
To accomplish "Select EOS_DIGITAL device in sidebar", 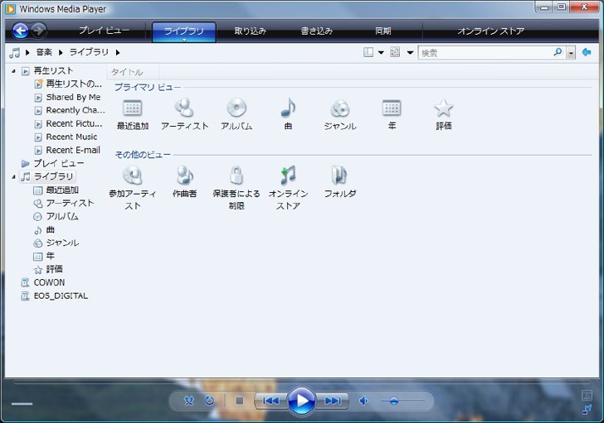I will pos(61,296).
